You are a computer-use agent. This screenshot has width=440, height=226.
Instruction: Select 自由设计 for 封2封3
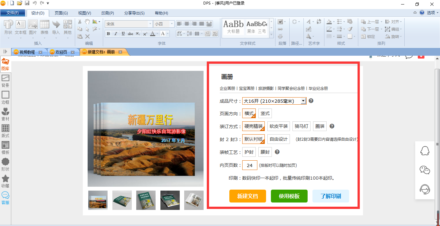[x=279, y=139]
